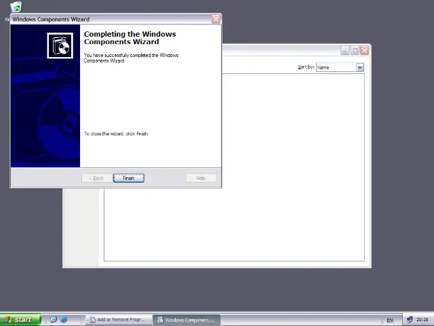434x326 pixels.
Task: Click the clock showing 20:28
Action: 422,320
